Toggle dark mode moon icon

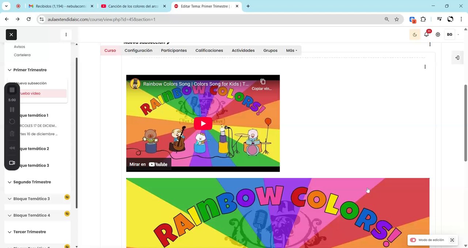415,35
